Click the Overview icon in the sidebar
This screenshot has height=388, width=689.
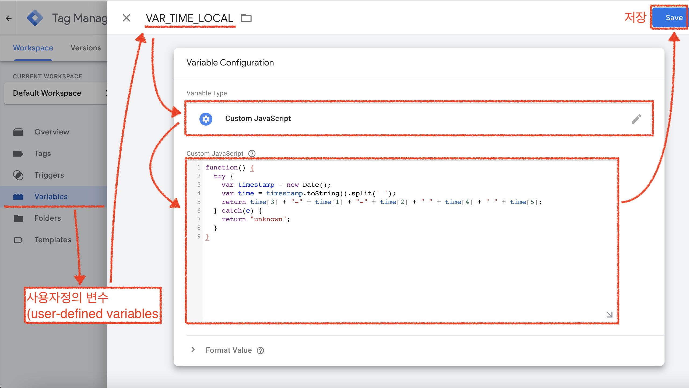(18, 132)
